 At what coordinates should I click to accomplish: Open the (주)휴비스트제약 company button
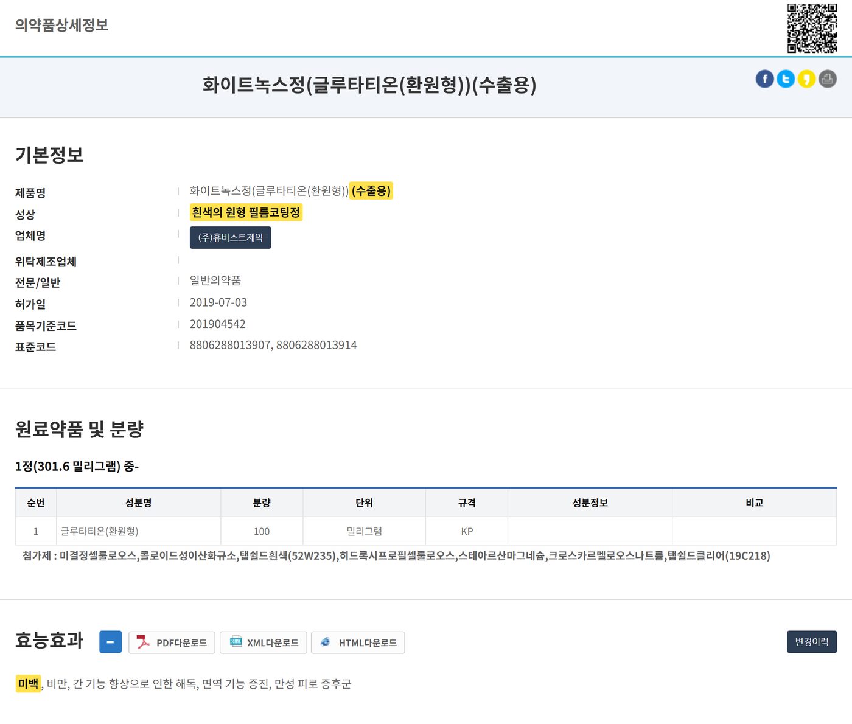point(231,237)
